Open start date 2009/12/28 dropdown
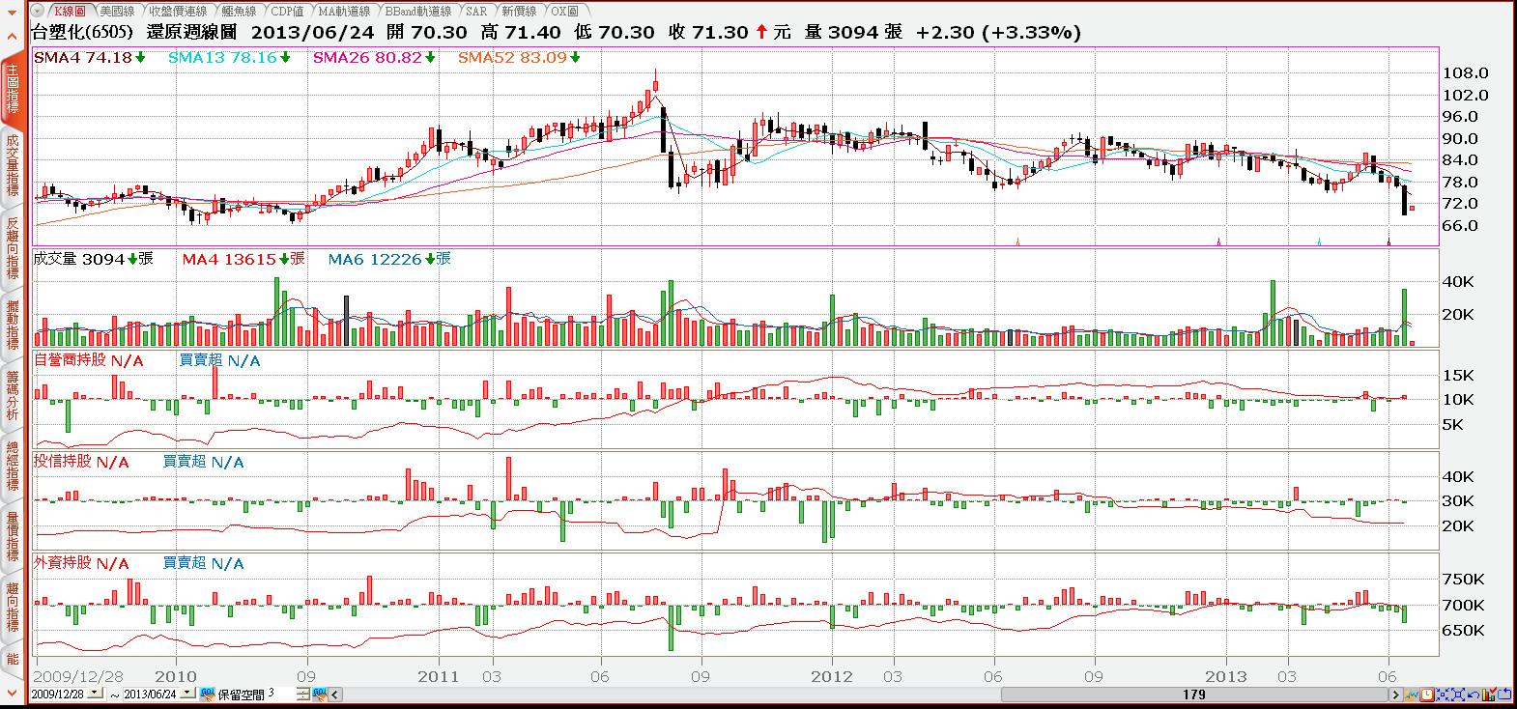 (x=95, y=693)
